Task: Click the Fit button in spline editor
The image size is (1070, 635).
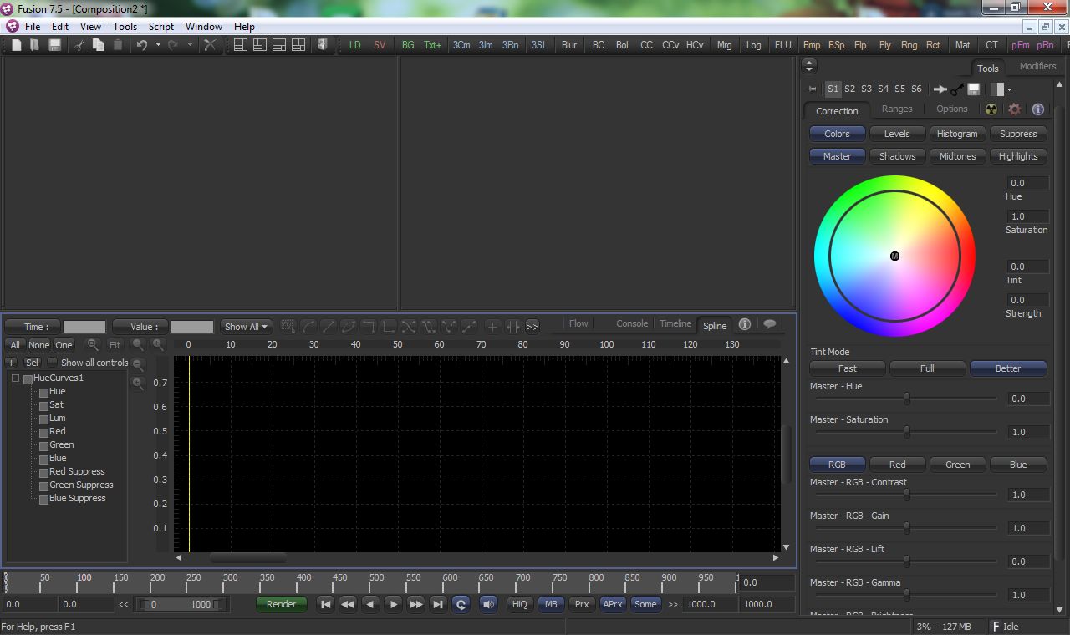Action: pos(115,344)
